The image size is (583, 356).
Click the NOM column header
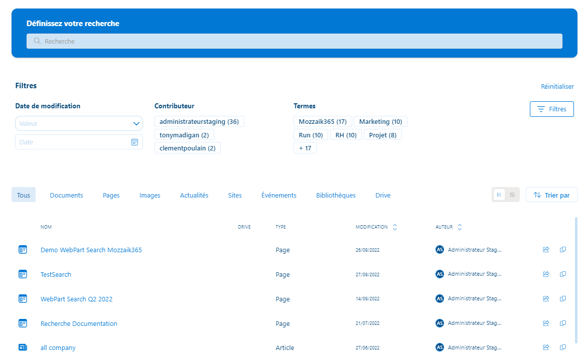pos(46,227)
